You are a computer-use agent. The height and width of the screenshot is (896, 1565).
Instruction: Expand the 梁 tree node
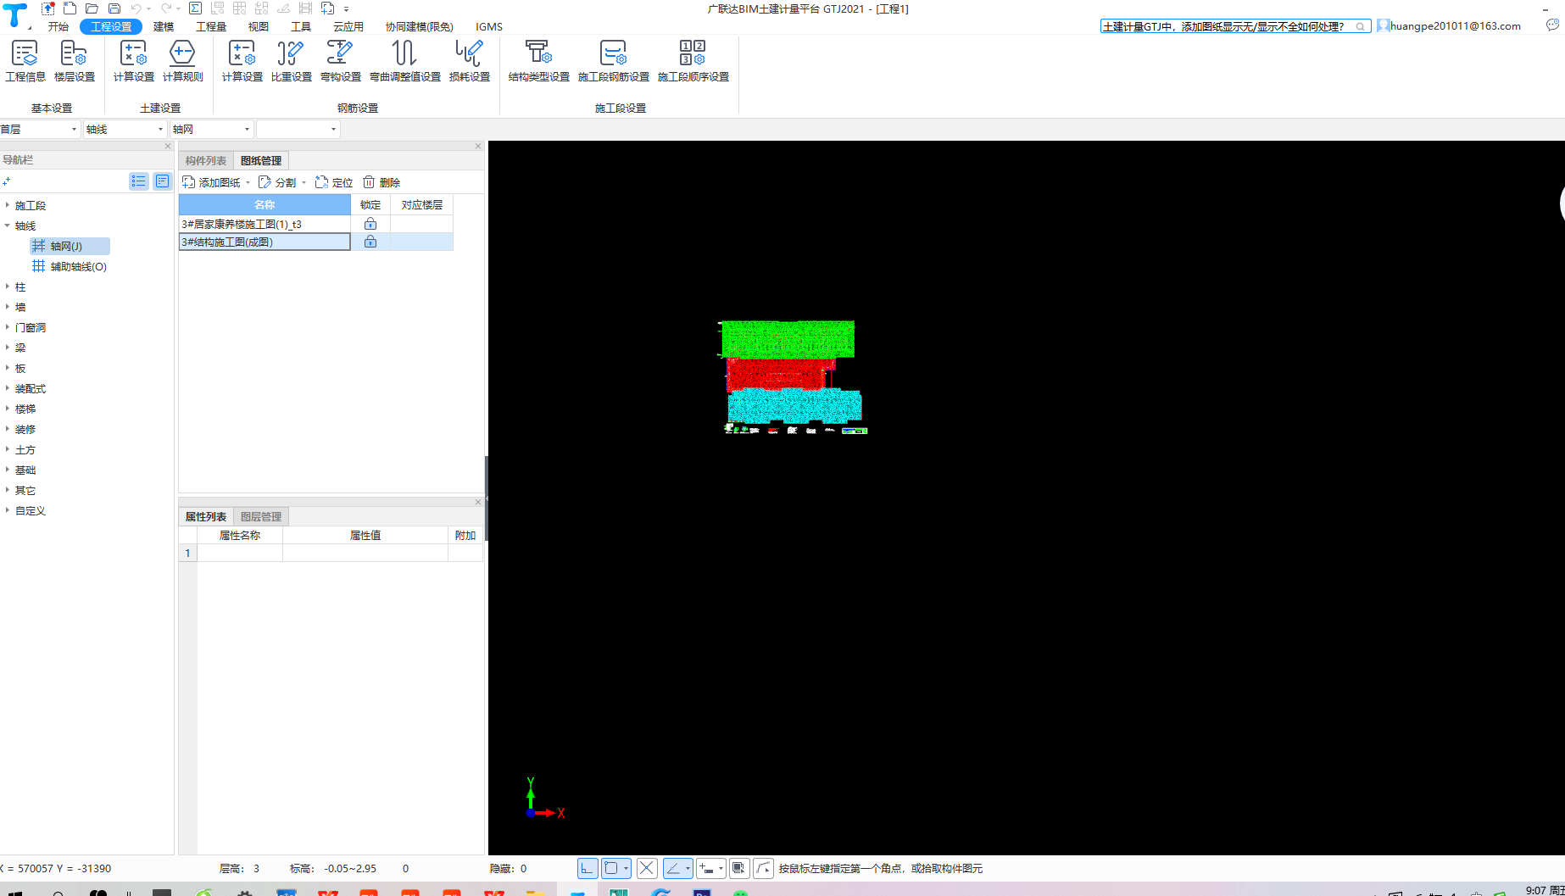(8, 348)
